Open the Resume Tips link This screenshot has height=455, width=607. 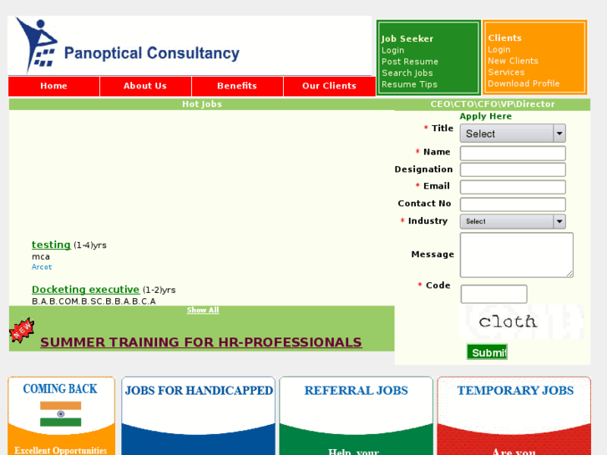coord(410,84)
